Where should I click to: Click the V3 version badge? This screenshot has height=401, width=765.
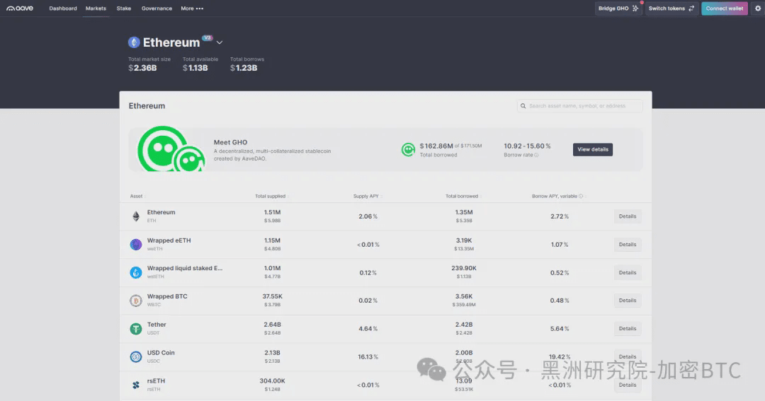[208, 38]
